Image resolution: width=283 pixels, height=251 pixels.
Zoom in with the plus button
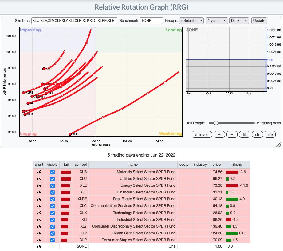point(219,135)
